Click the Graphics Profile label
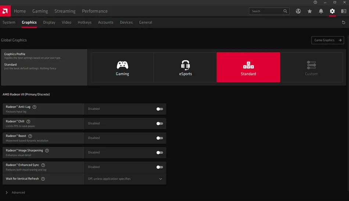The width and height of the screenshot is (349, 201). pos(15,54)
